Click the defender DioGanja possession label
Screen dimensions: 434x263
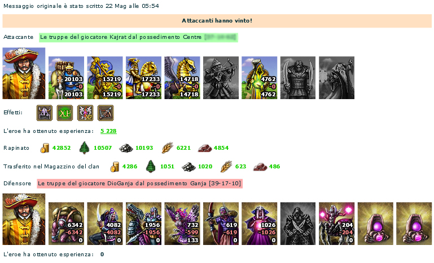click(140, 184)
